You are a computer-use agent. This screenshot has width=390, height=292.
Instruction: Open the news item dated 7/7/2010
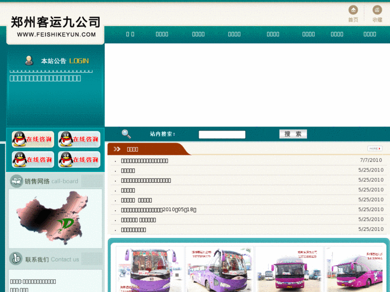(x=144, y=161)
